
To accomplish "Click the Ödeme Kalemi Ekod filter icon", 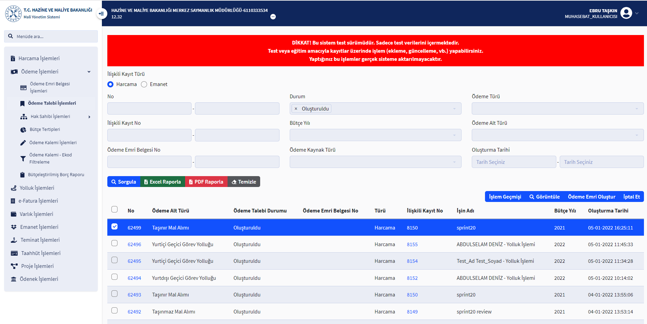I will point(23,159).
